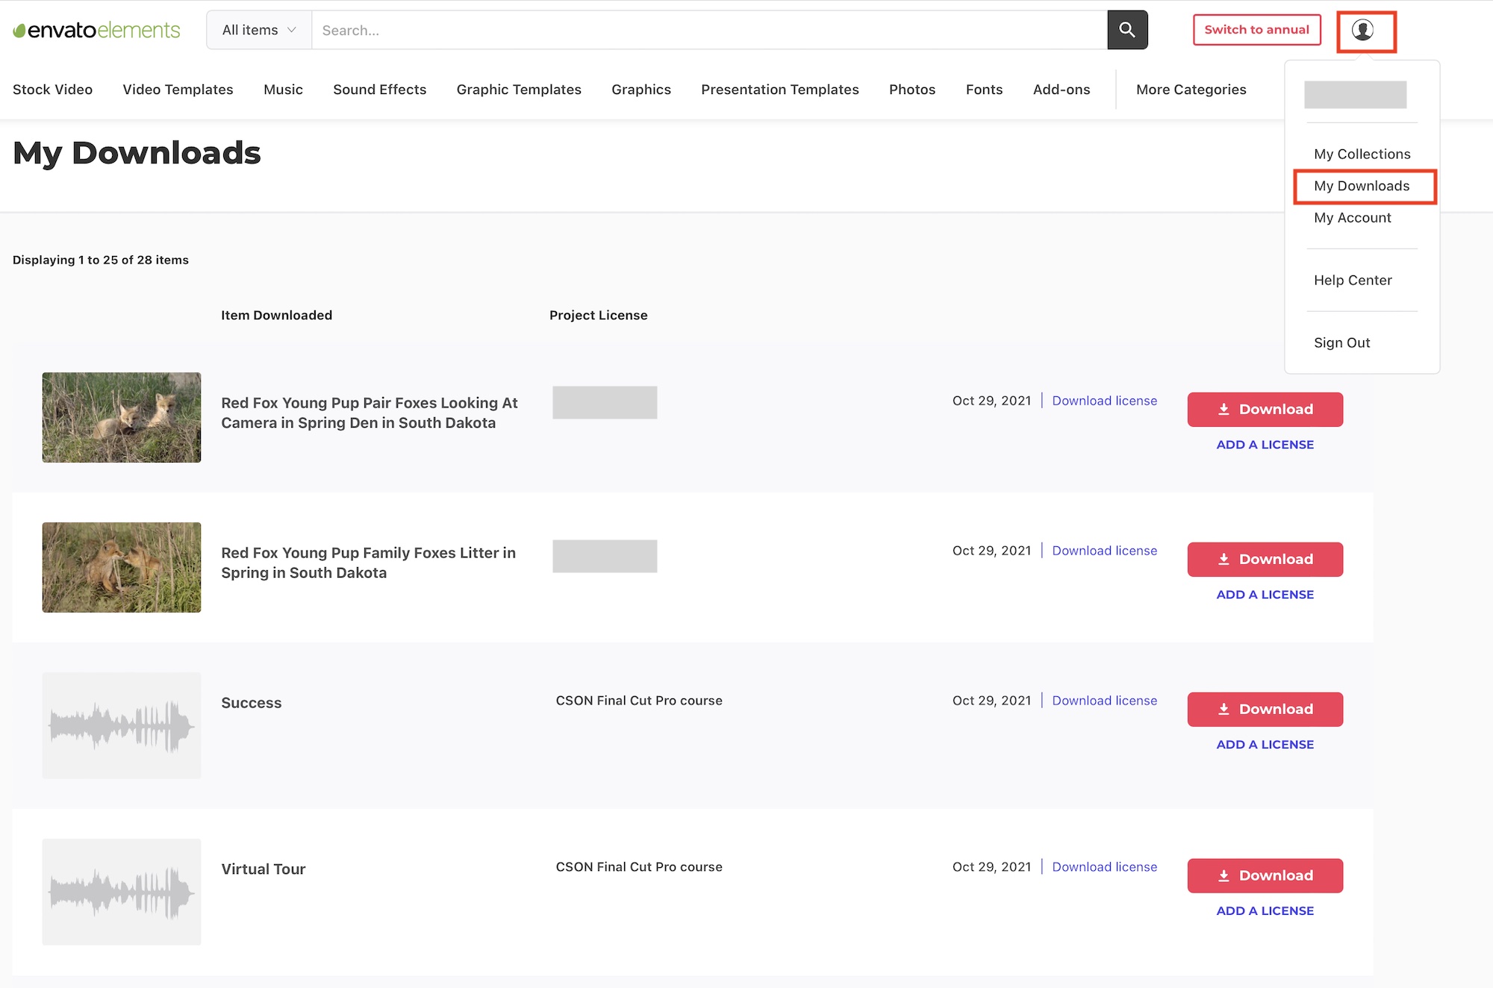Sign Out from the account menu
The image size is (1493, 988).
[1341, 343]
